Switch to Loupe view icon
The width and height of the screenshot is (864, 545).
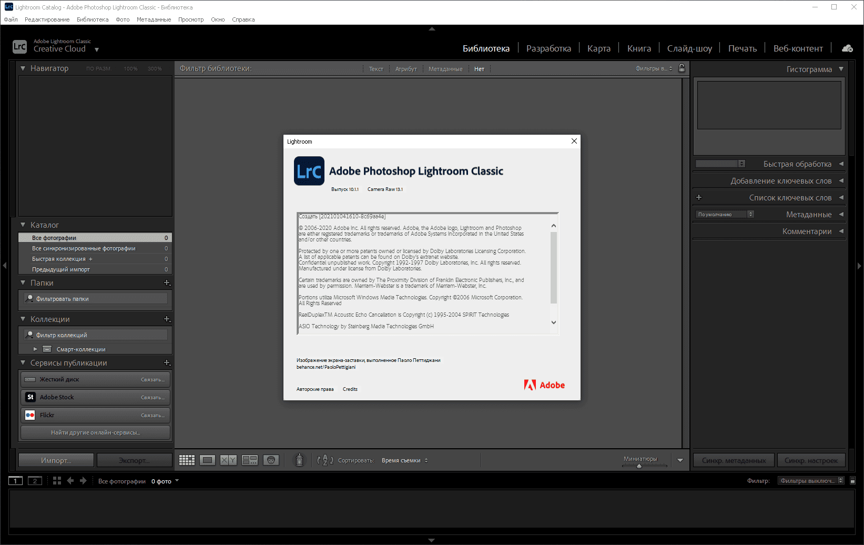tap(208, 460)
